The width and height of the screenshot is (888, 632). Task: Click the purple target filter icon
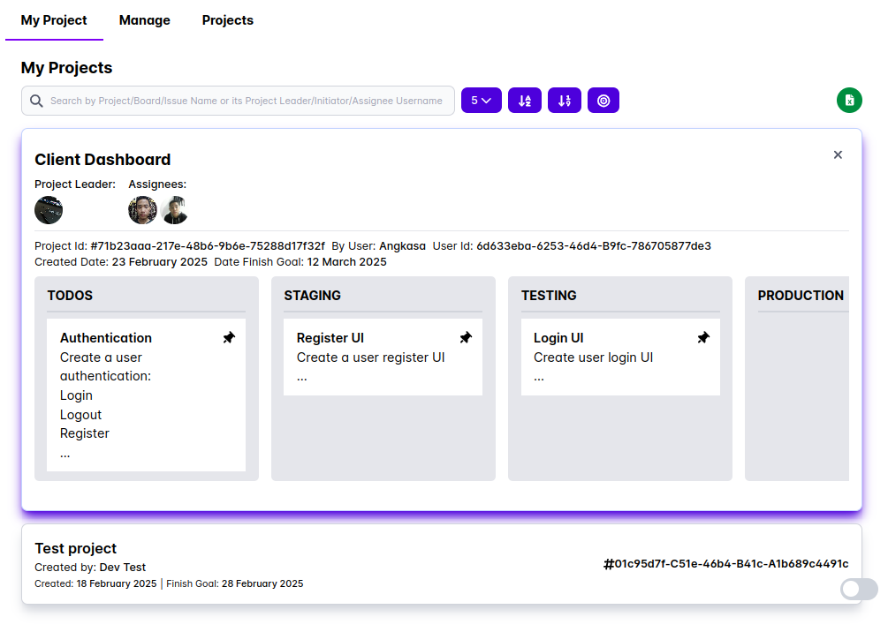pyautogui.click(x=603, y=101)
